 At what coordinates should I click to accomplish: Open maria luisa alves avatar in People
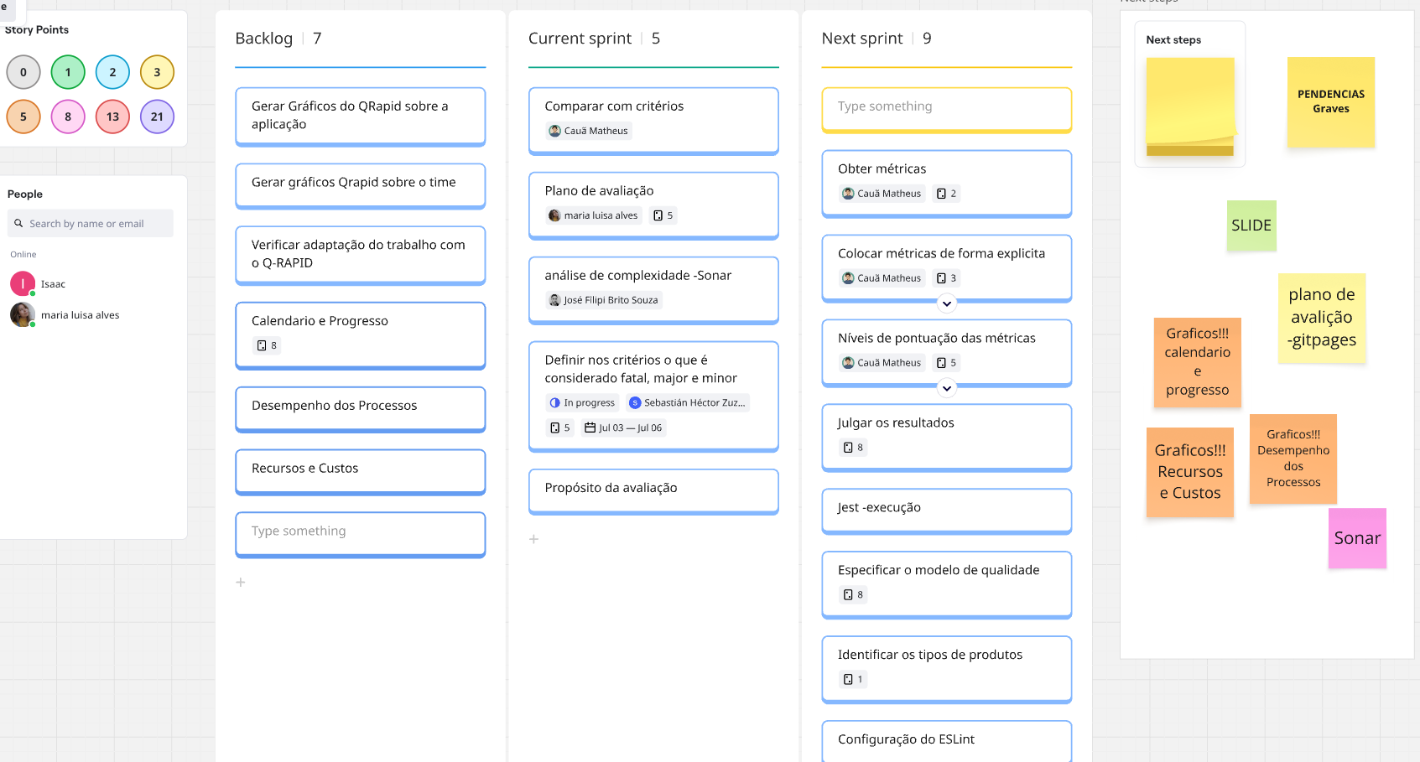pyautogui.click(x=23, y=315)
